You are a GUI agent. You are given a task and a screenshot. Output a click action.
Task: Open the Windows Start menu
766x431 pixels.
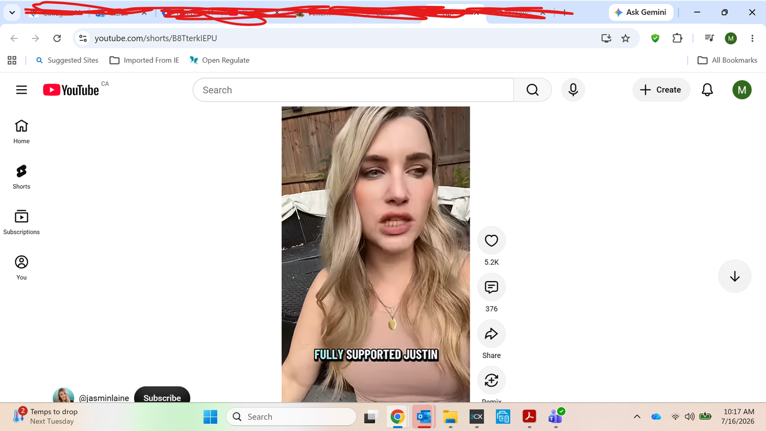coord(211,417)
